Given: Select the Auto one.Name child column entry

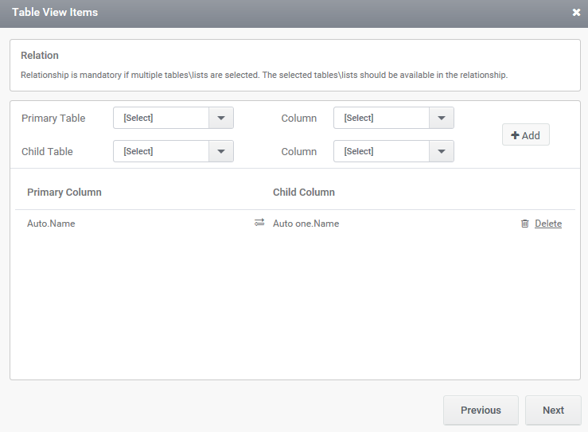Looking at the screenshot, I should click(306, 224).
